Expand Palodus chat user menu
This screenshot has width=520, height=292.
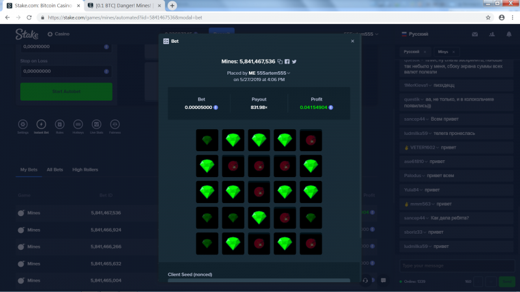tap(424, 176)
